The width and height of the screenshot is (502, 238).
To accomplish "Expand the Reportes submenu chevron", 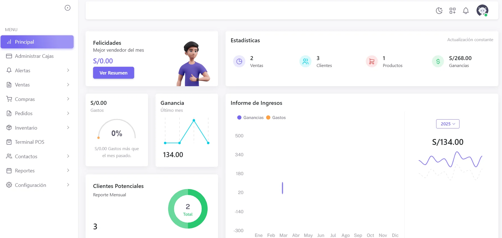I will pyautogui.click(x=68, y=171).
